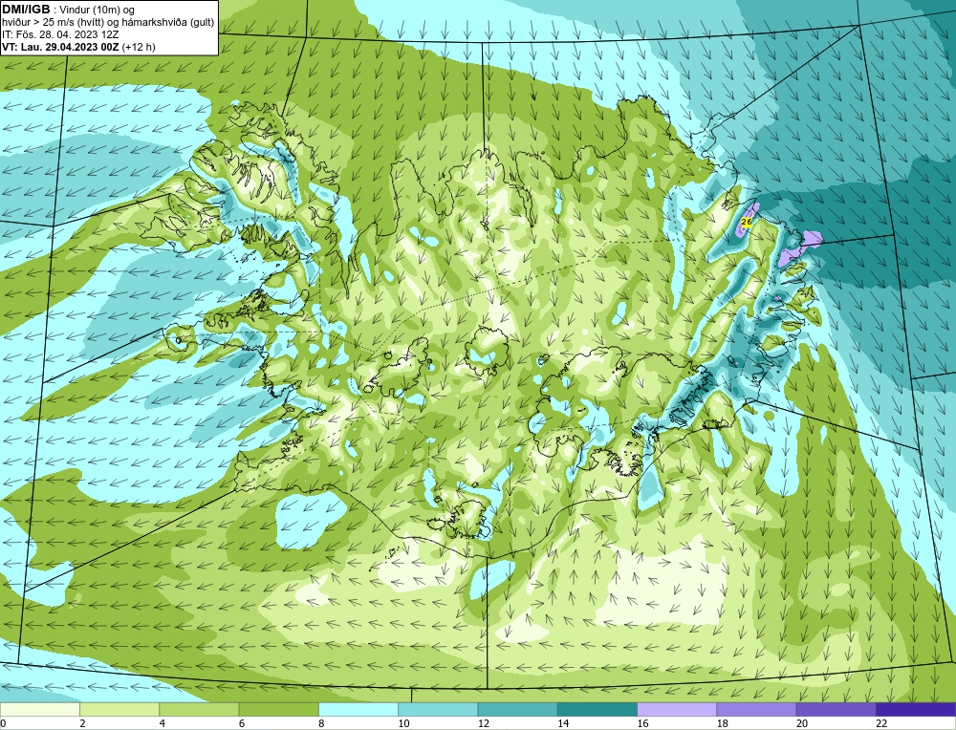The image size is (956, 730).
Task: Click the medium green 4–6 m/s legend swatch
Action: (199, 709)
